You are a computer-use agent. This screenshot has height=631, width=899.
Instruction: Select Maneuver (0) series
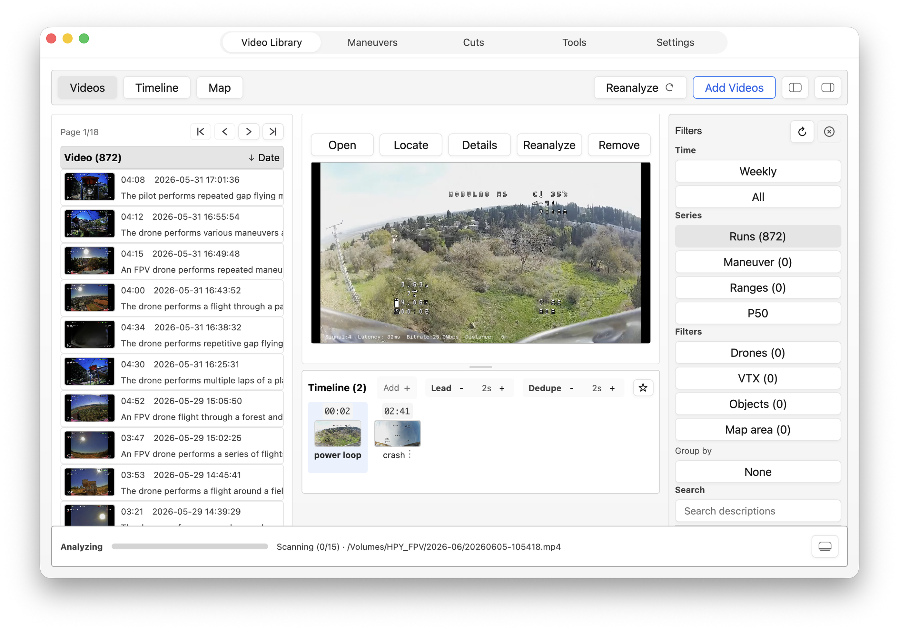[758, 262]
